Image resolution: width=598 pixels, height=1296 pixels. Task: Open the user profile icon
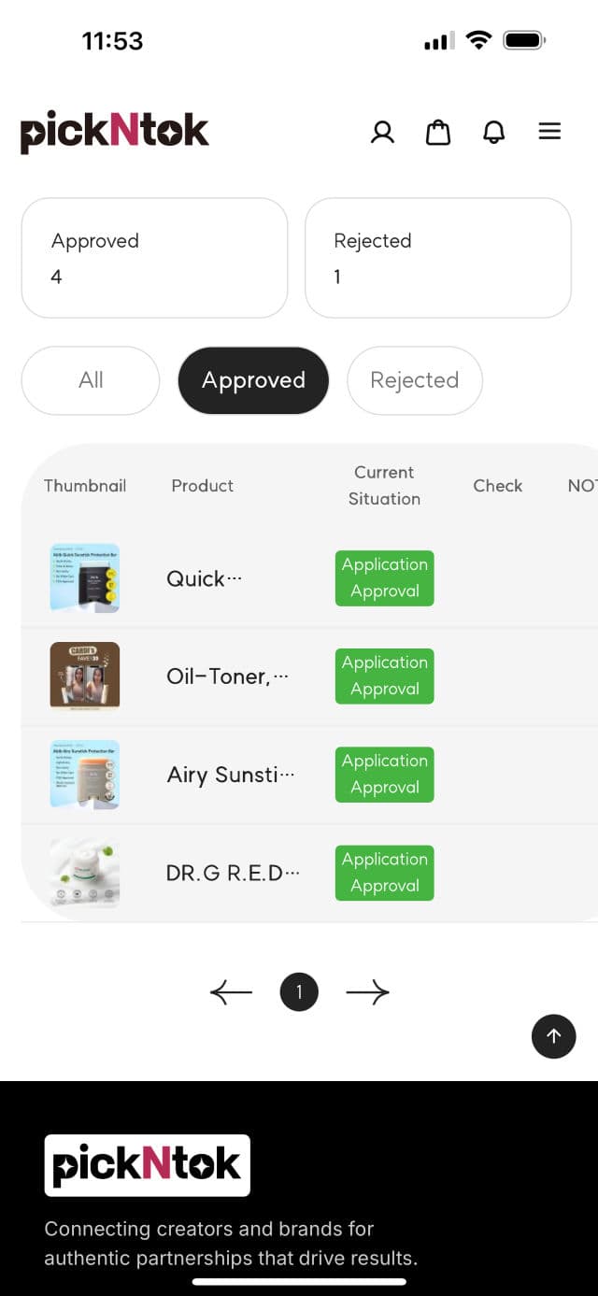coord(382,133)
